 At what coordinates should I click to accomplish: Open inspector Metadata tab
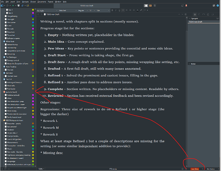point(204,14)
